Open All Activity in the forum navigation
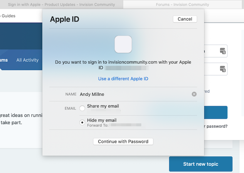 (27, 60)
